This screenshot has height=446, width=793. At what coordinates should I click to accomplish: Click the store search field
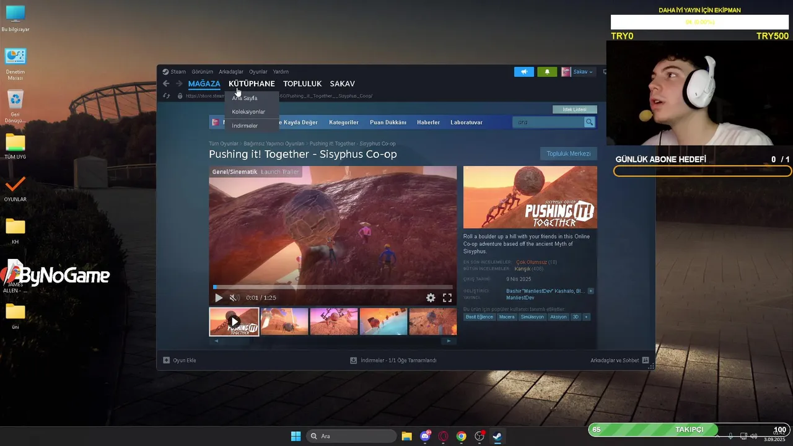[x=548, y=122]
